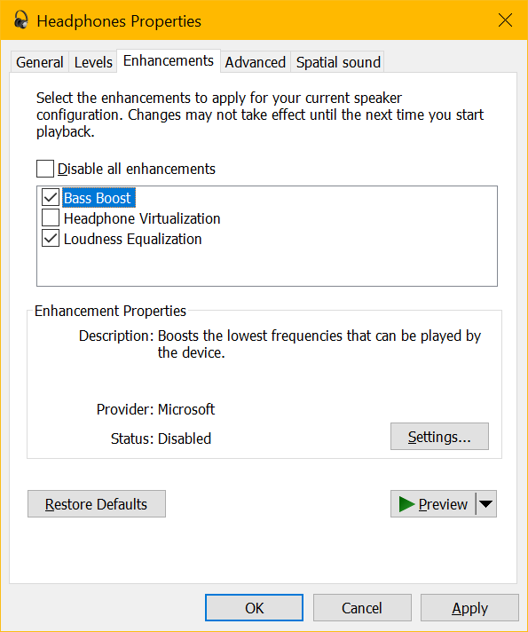This screenshot has width=528, height=632.
Task: Click Restore Defaults button
Action: pyautogui.click(x=97, y=504)
